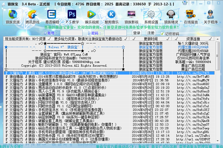Image resolution: width=223 pixels, height=148 pixels.
Task: Click link http://t.cn/8sj74C5
Action: pos(193,73)
